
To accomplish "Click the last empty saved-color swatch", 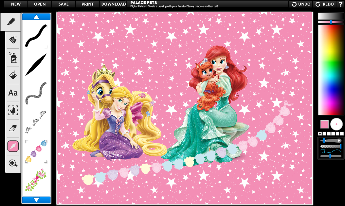I will [341, 134].
